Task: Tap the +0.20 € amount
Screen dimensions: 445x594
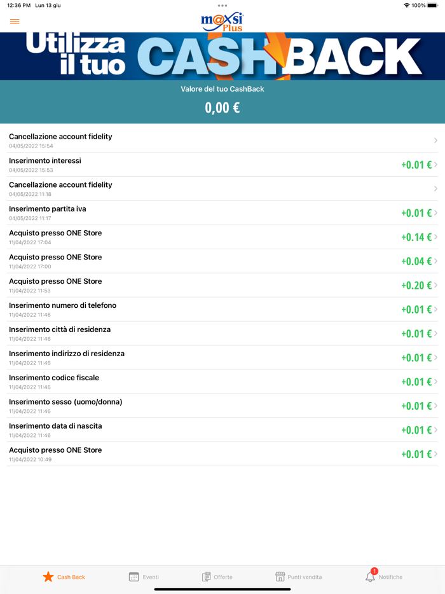Action: 416,286
